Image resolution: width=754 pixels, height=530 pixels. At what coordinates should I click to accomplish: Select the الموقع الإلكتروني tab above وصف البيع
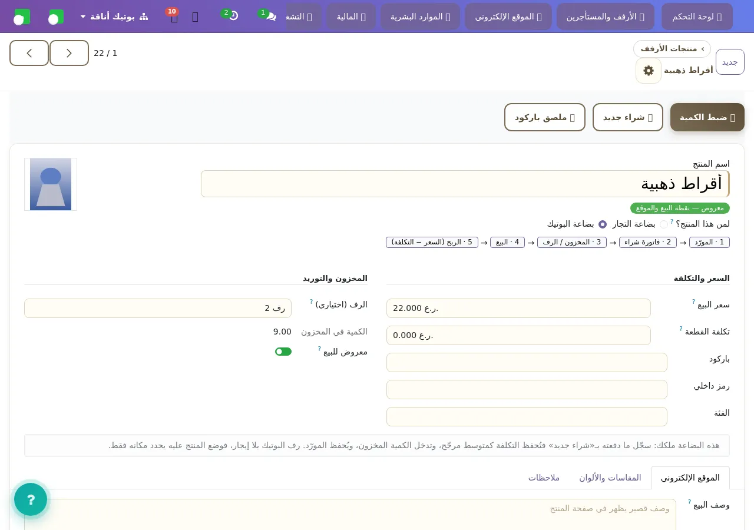point(690,478)
